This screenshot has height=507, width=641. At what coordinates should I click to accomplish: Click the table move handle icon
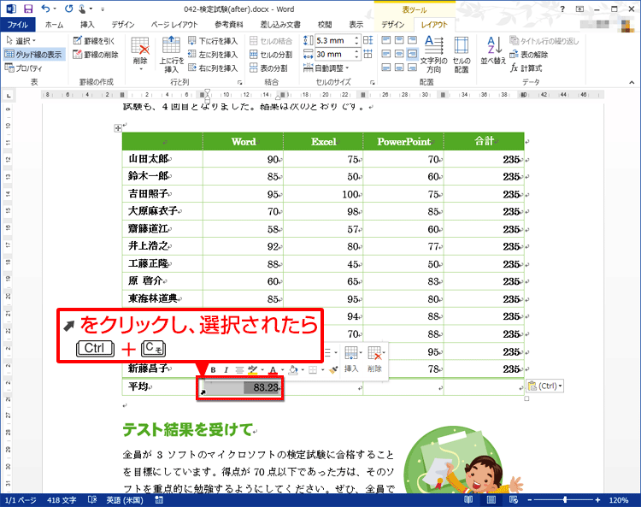click(118, 128)
